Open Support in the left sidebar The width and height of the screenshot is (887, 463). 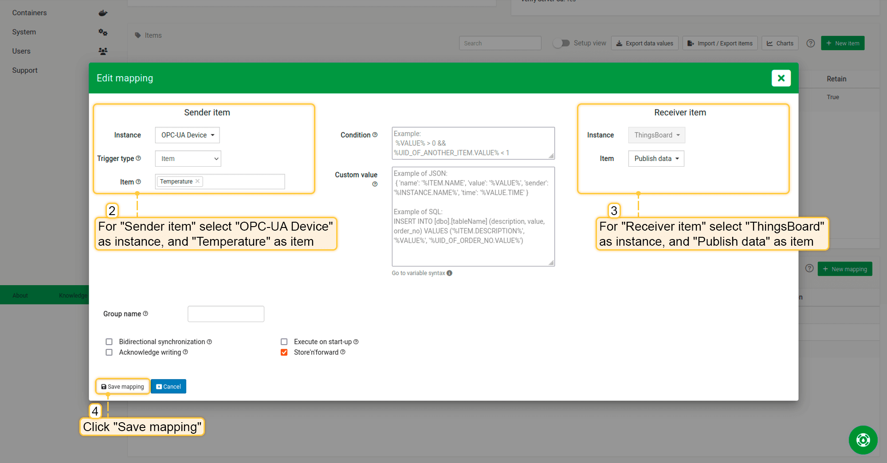[x=25, y=70]
